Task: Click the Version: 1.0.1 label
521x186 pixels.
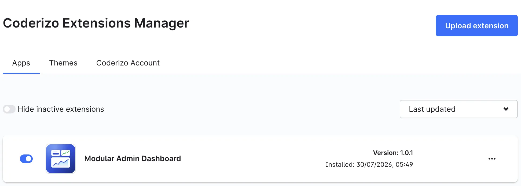Action: point(393,153)
